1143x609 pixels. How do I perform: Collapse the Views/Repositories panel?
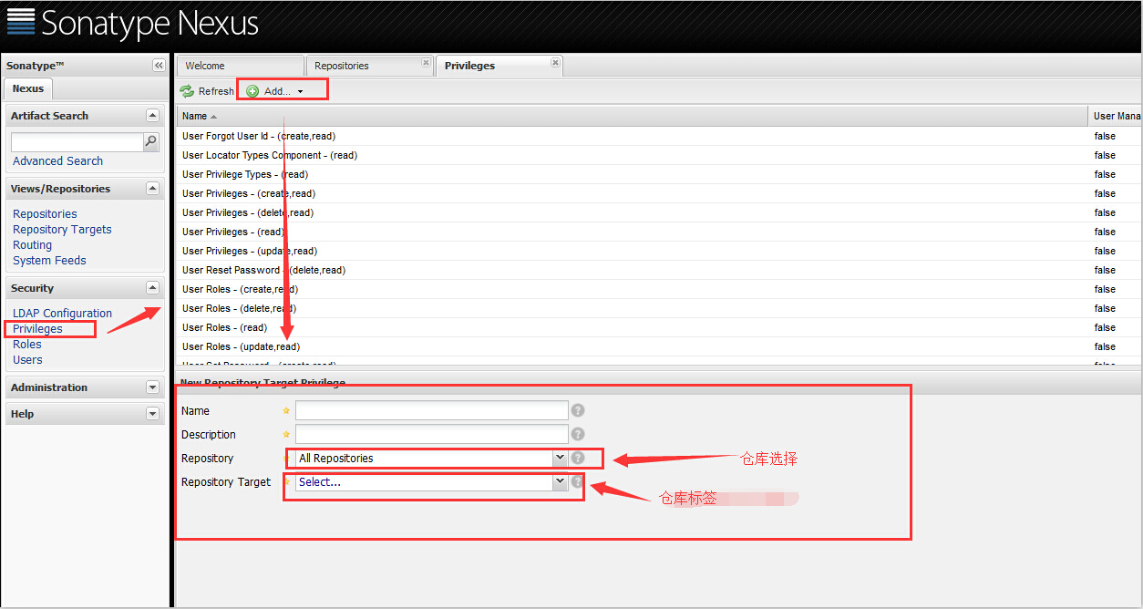tap(152, 189)
